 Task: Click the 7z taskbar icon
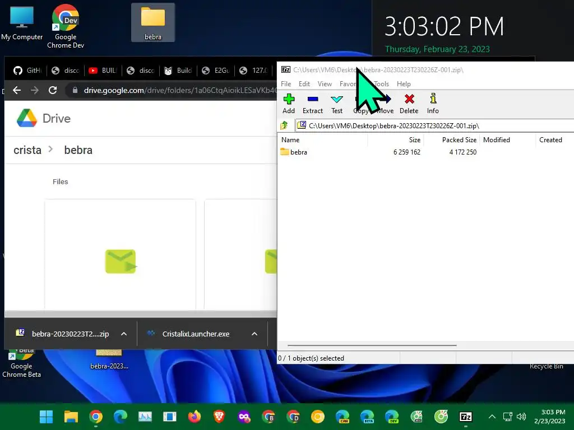tap(466, 417)
